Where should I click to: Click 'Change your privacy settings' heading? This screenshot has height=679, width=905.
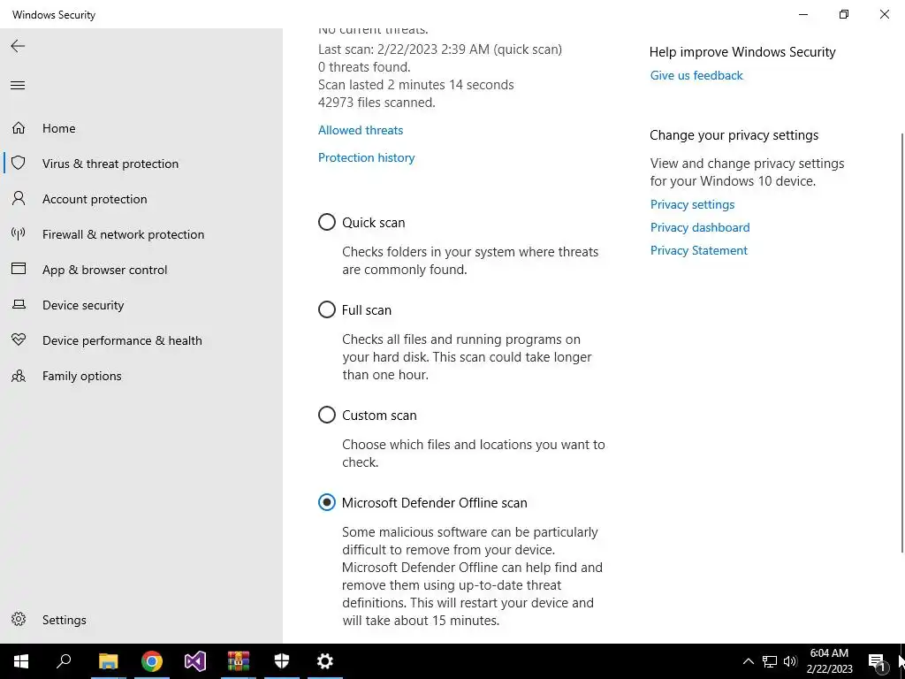(x=734, y=135)
